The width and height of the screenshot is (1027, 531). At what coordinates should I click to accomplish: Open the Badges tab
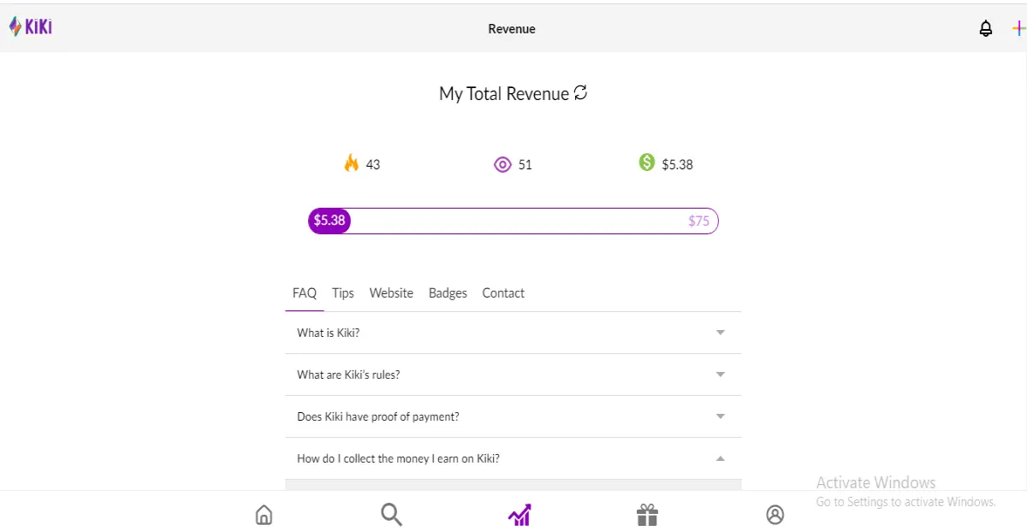[448, 293]
